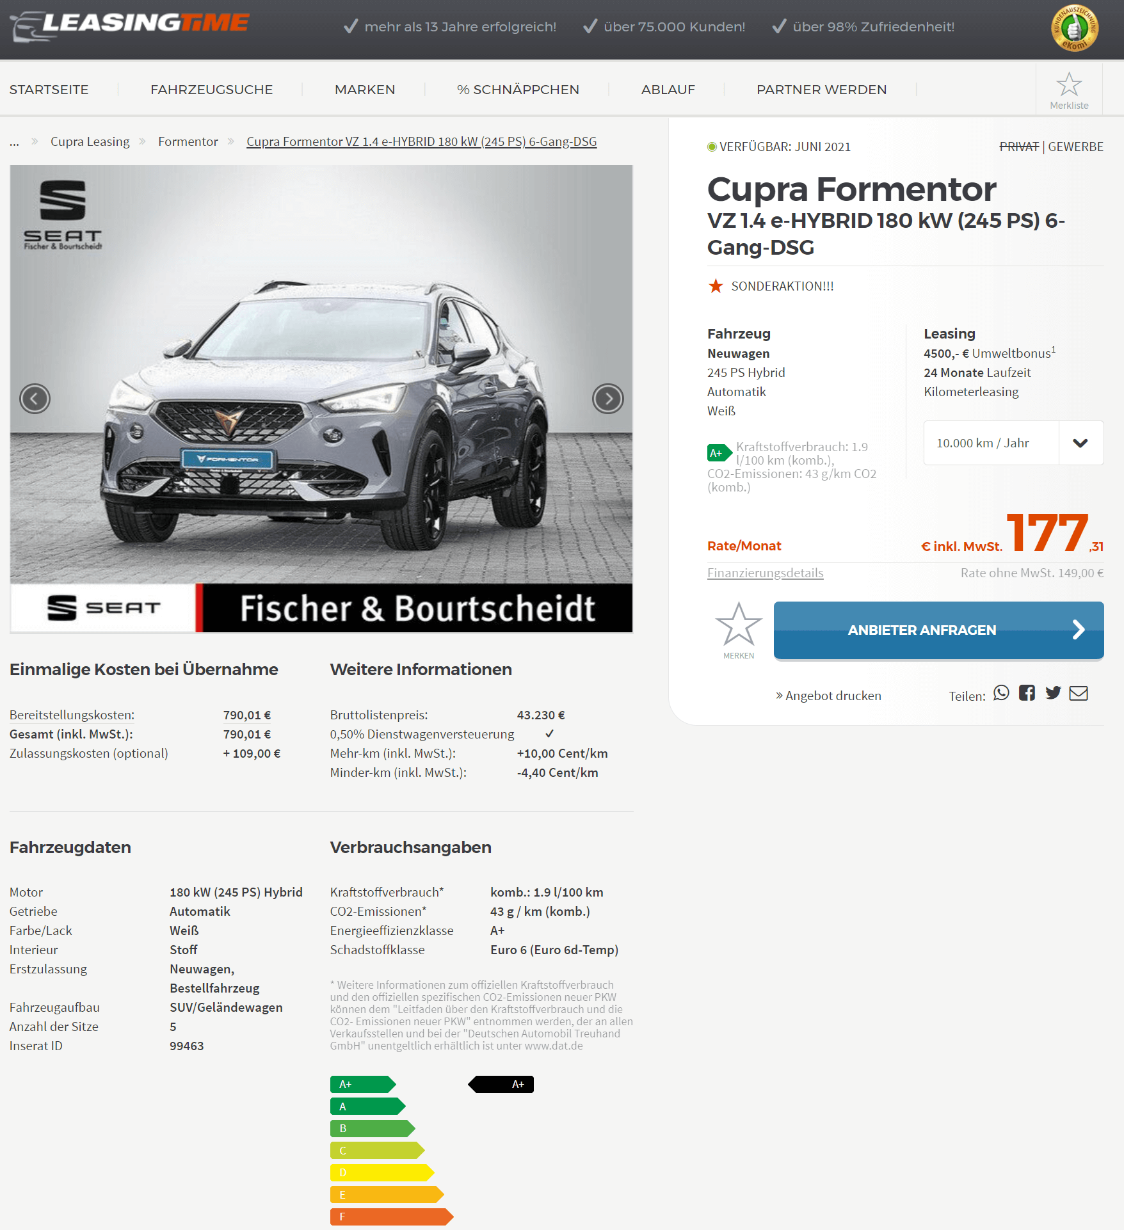Click orange-red F efficiency class bar
The width and height of the screenshot is (1124, 1230).
[x=392, y=1217]
